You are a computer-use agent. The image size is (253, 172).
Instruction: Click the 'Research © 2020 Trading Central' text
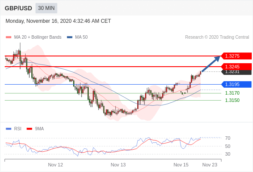click(x=217, y=37)
